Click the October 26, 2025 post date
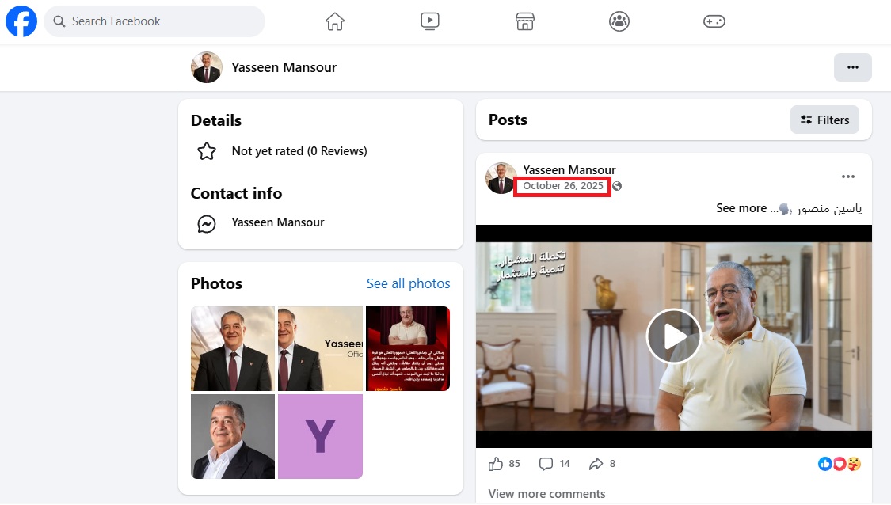The height and width of the screenshot is (505, 891). pyautogui.click(x=562, y=186)
